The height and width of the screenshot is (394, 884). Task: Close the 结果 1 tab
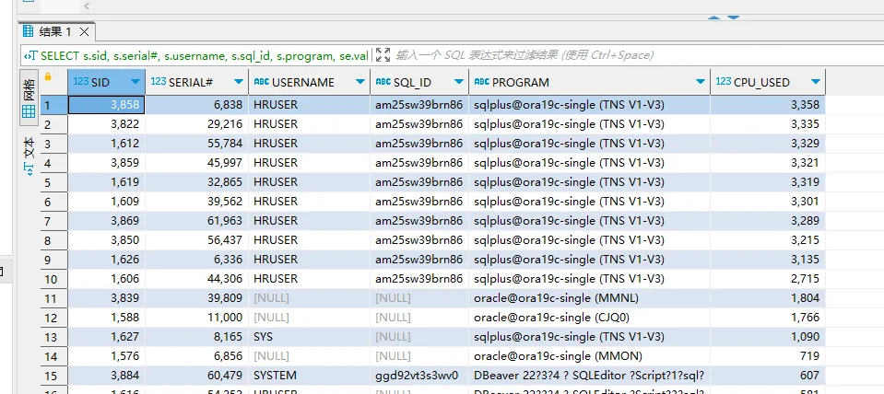[x=84, y=32]
